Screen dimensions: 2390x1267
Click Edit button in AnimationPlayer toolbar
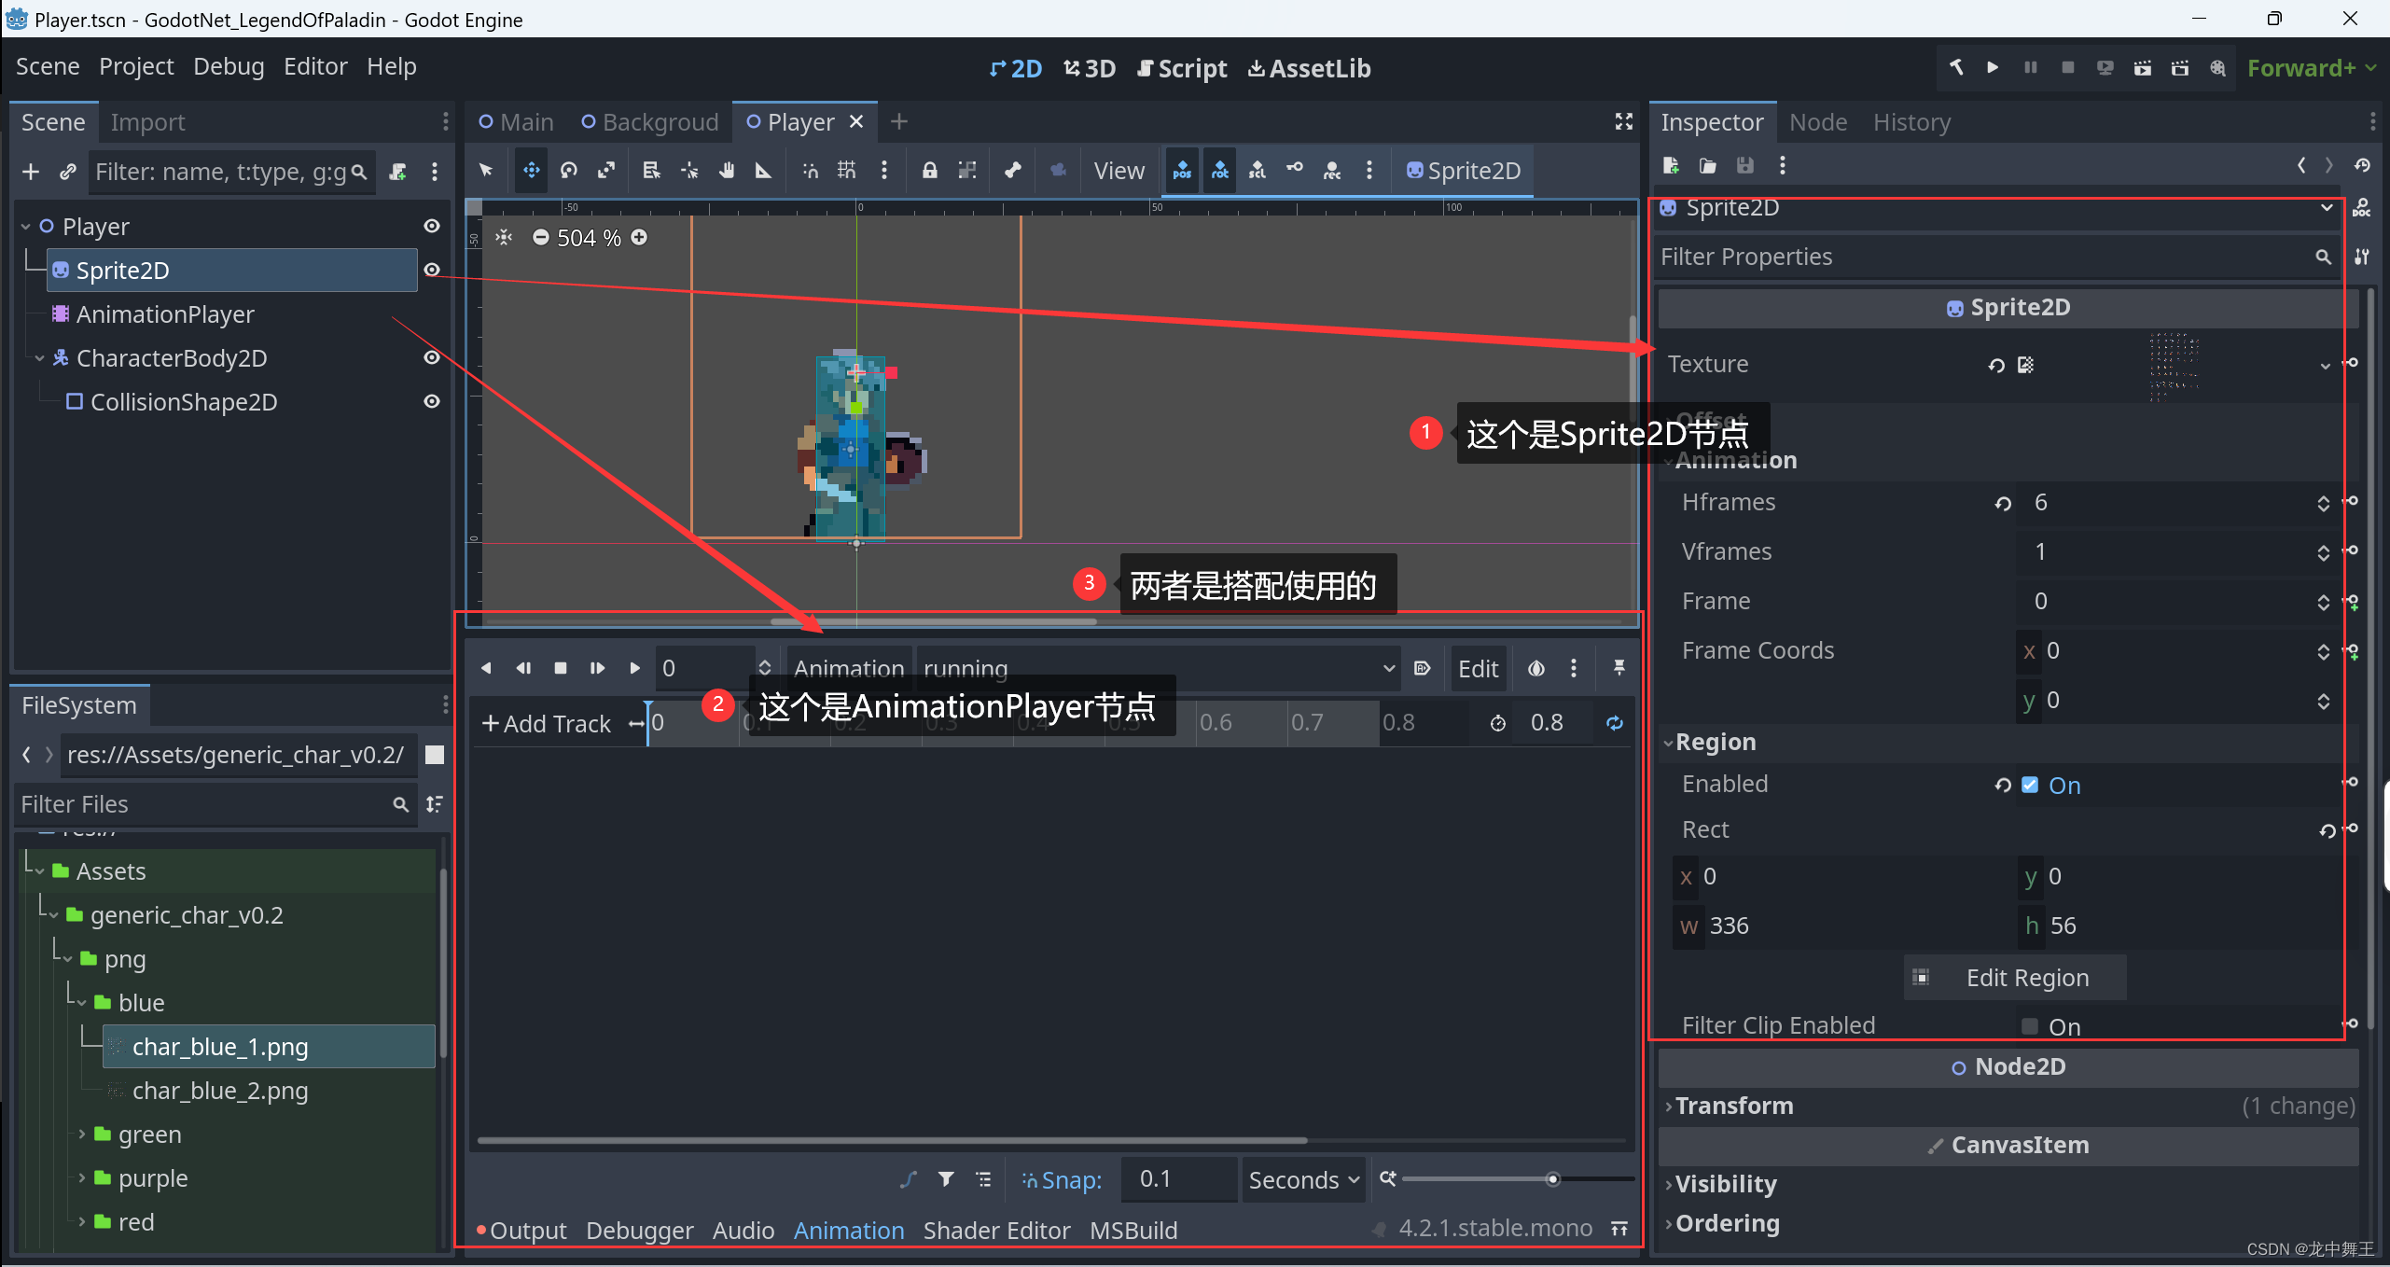click(x=1478, y=666)
